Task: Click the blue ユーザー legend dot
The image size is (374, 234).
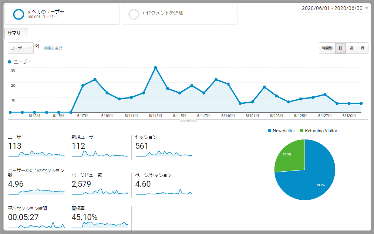Action: [x=10, y=62]
